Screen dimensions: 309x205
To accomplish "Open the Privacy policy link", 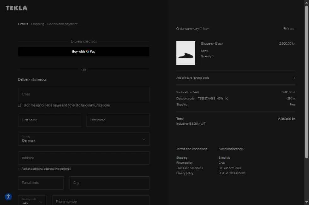I will [185, 173].
